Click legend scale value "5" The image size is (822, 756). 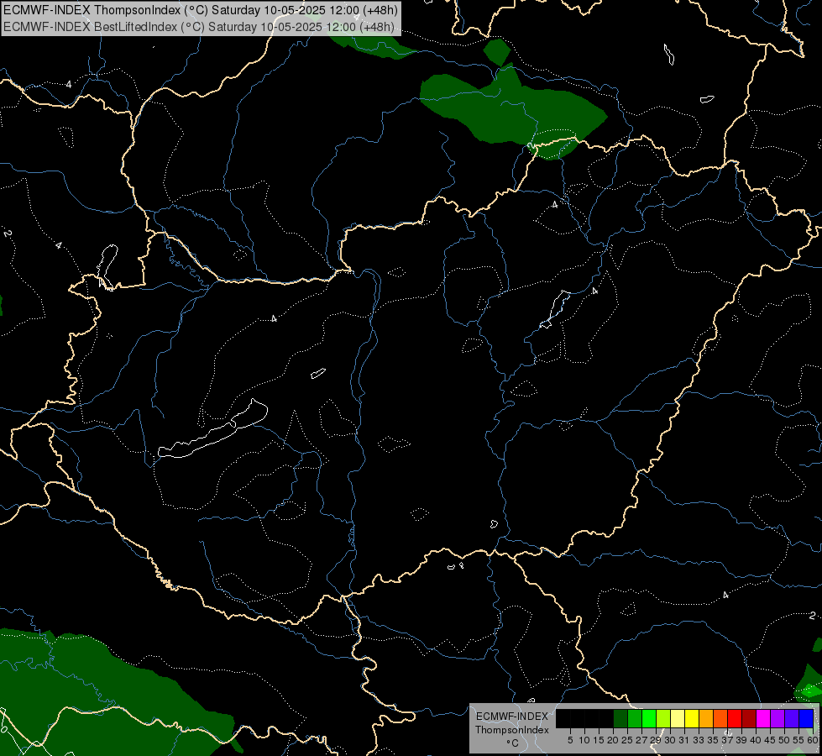(x=570, y=740)
